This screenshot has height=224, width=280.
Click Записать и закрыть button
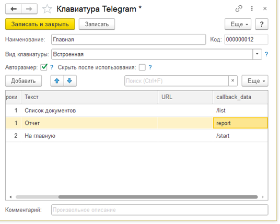(x=40, y=24)
